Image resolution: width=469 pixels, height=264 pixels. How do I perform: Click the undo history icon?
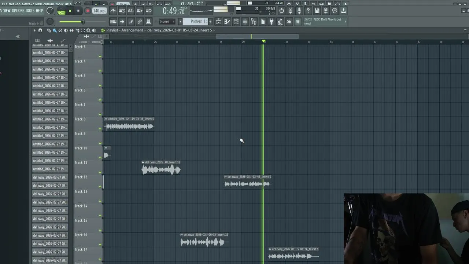point(281,11)
